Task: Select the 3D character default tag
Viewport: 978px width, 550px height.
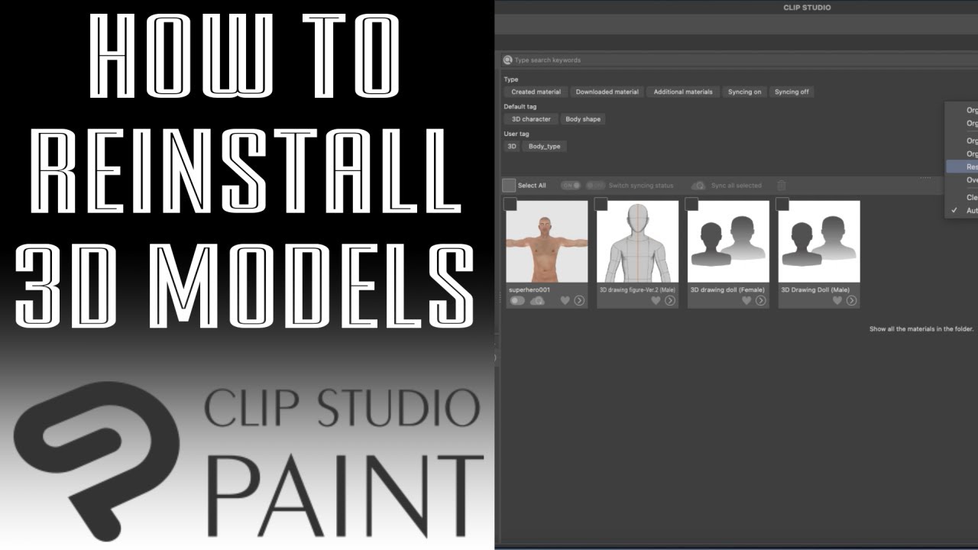Action: (531, 119)
